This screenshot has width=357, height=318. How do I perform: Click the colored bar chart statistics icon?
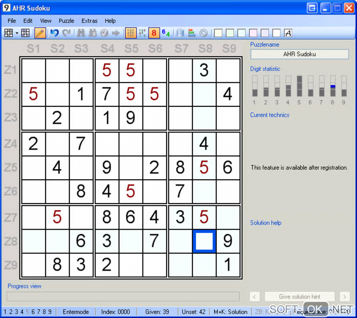point(192,33)
